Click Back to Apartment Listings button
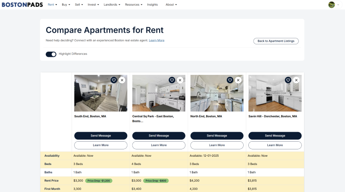The image size is (345, 192). coord(276,41)
